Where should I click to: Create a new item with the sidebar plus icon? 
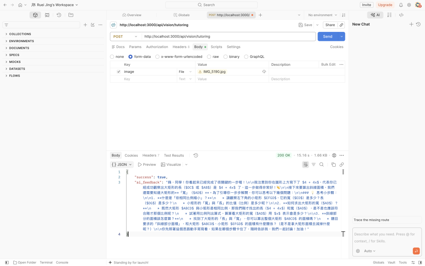(85, 25)
